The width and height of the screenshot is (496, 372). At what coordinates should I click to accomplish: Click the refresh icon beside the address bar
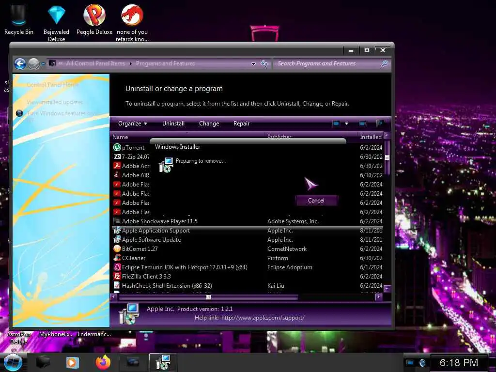coord(264,63)
